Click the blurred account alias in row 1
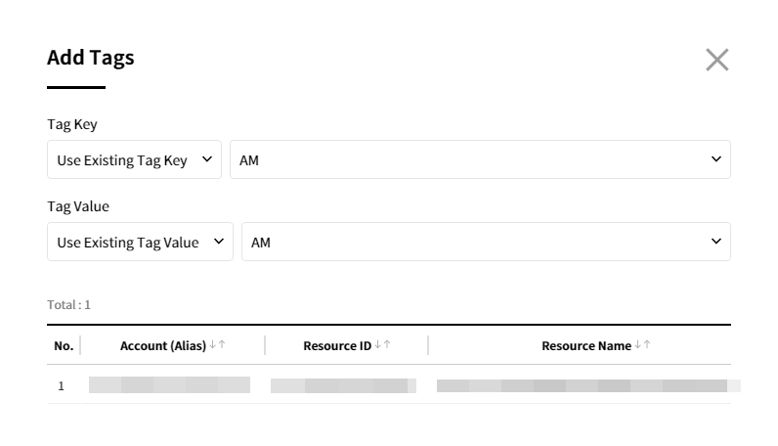Viewport: 778px width, 446px height. (x=169, y=385)
